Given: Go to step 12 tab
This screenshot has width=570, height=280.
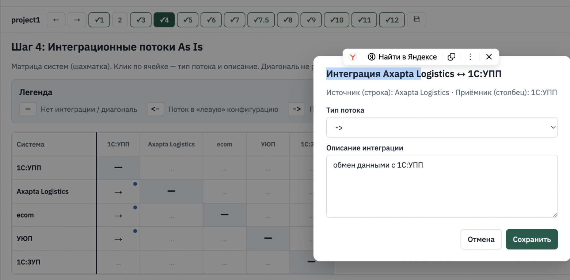Looking at the screenshot, I should click(392, 20).
